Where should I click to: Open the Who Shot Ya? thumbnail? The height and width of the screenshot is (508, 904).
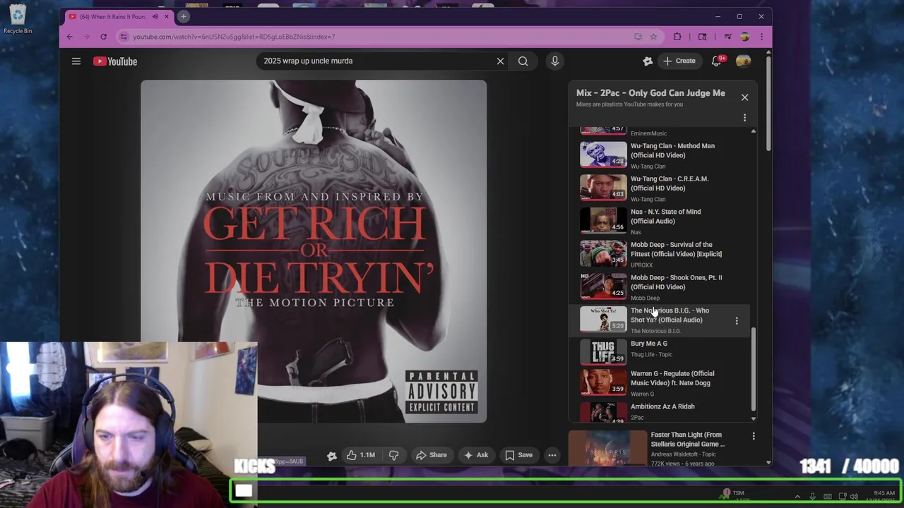(603, 319)
